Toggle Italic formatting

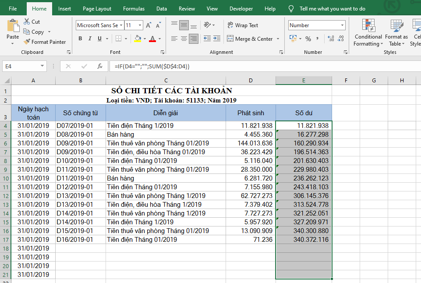coord(90,39)
